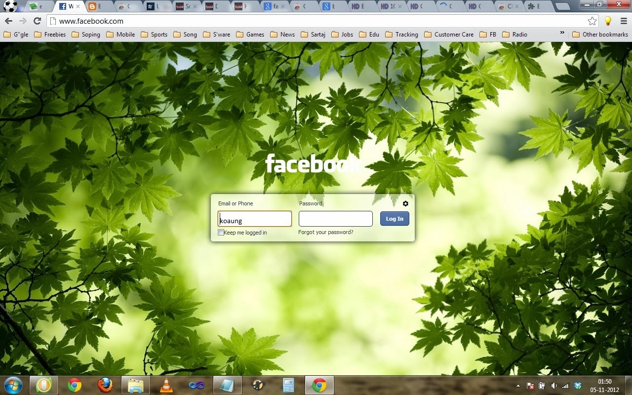Open the Edu bookmark folder

click(x=369, y=35)
